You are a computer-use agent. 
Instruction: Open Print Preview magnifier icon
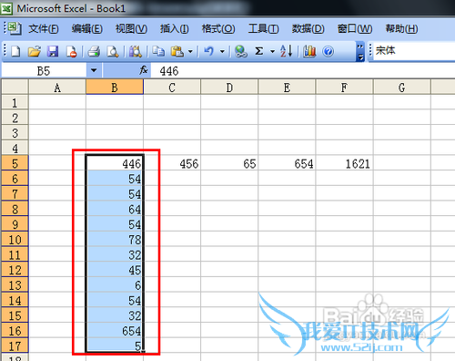[x=113, y=51]
